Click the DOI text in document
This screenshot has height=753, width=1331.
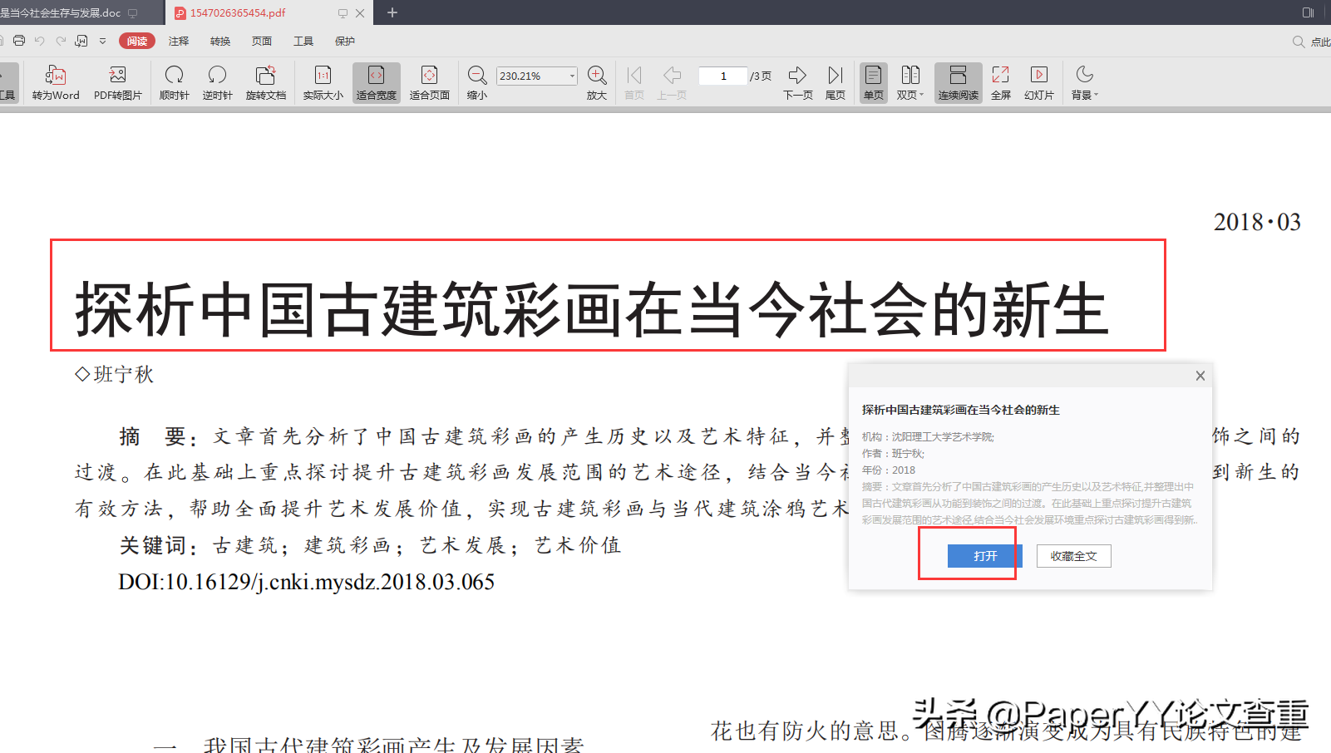(307, 582)
